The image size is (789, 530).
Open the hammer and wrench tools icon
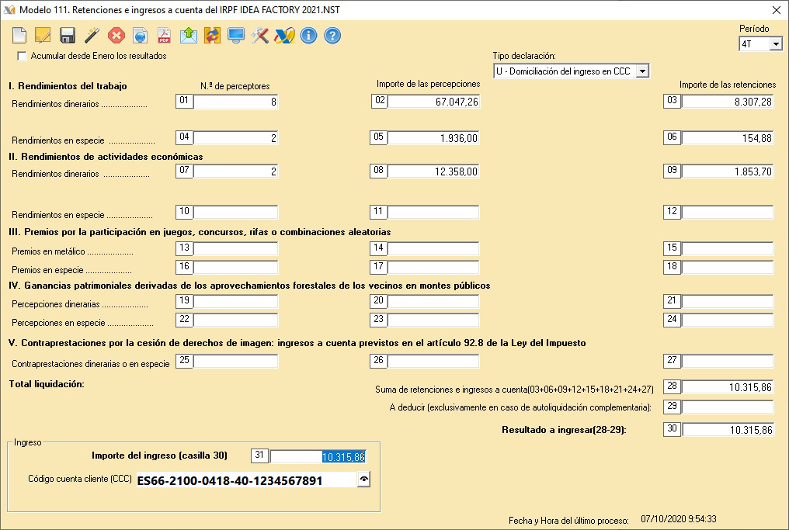(260, 35)
